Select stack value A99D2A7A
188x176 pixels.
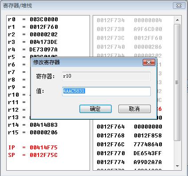pos(148,162)
